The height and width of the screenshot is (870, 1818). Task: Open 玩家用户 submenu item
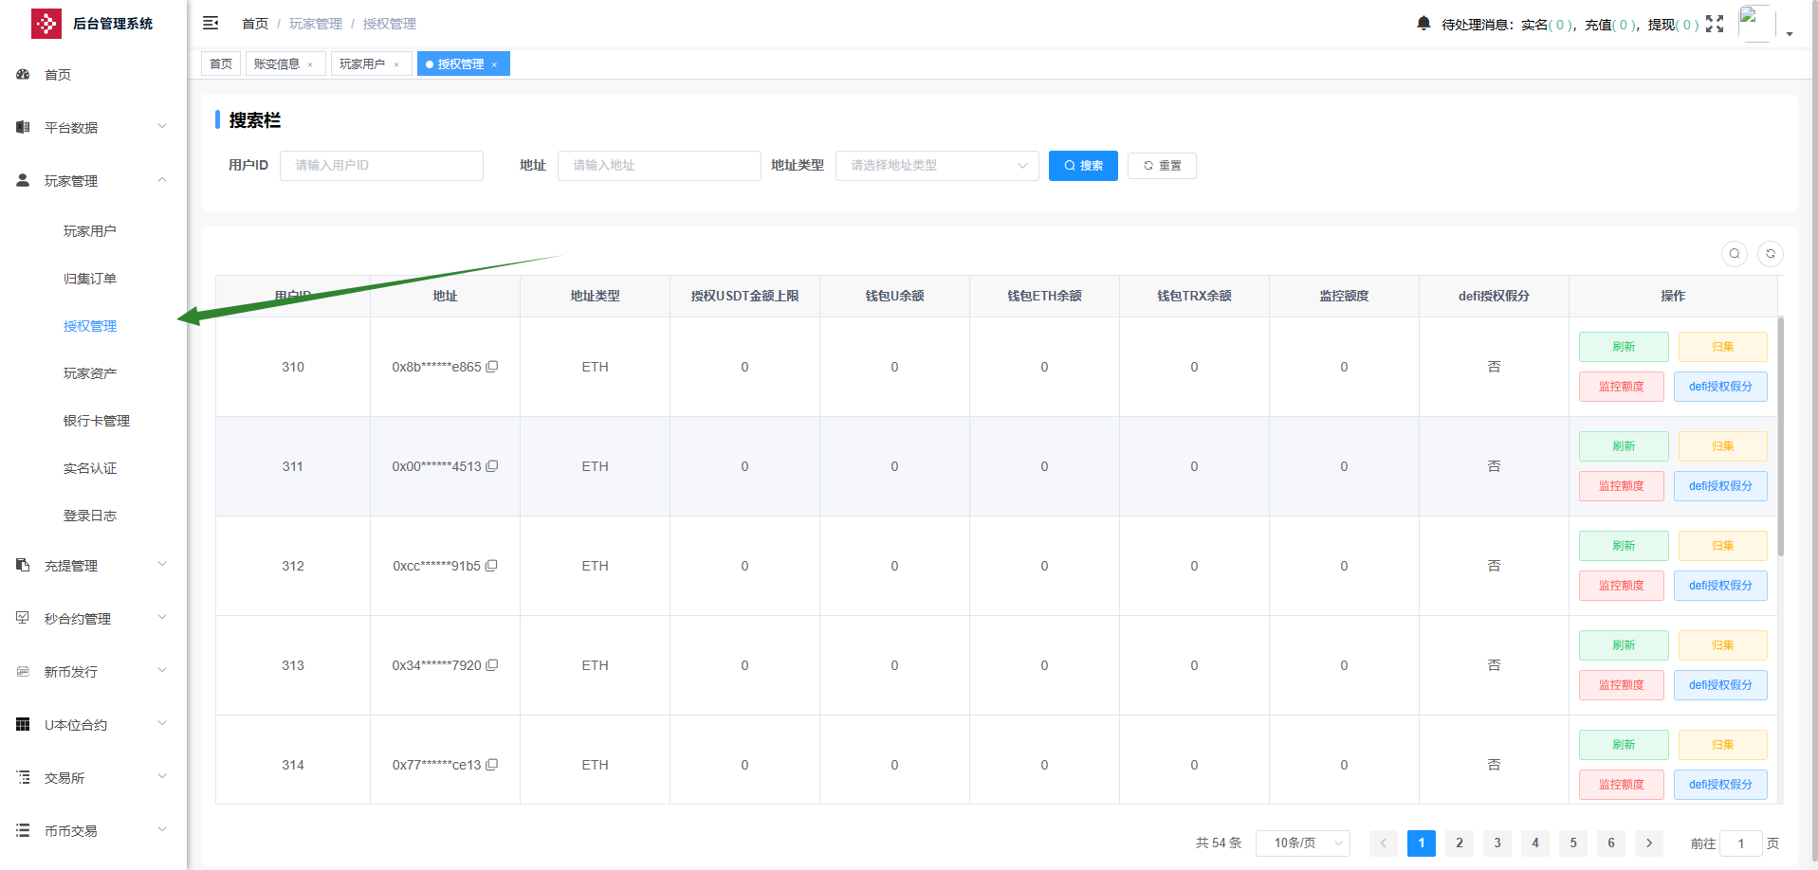click(93, 231)
